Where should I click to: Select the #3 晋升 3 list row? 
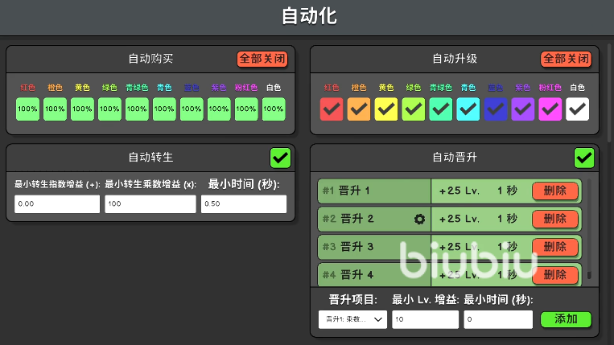[x=374, y=247]
